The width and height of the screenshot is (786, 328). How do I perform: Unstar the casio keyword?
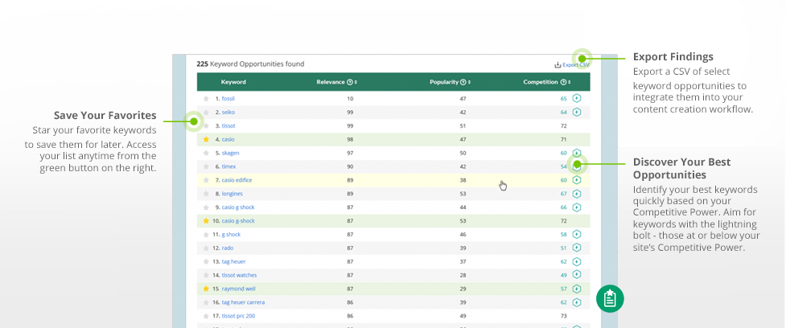pos(206,139)
